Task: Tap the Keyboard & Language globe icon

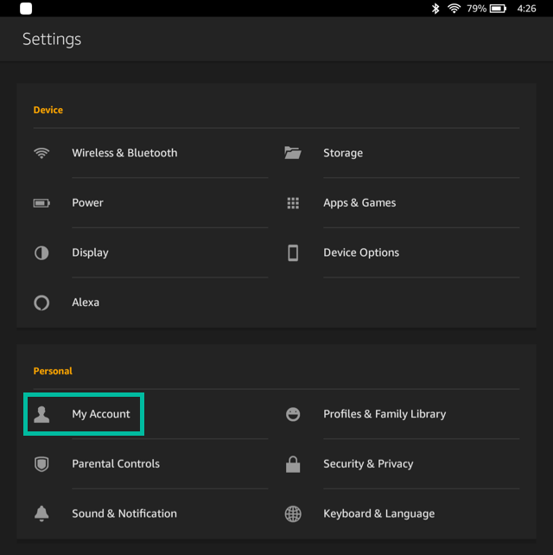Action: pyautogui.click(x=293, y=514)
